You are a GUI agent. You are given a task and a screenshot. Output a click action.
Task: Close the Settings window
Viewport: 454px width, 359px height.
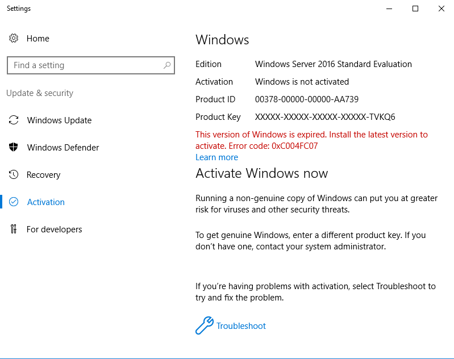point(441,9)
